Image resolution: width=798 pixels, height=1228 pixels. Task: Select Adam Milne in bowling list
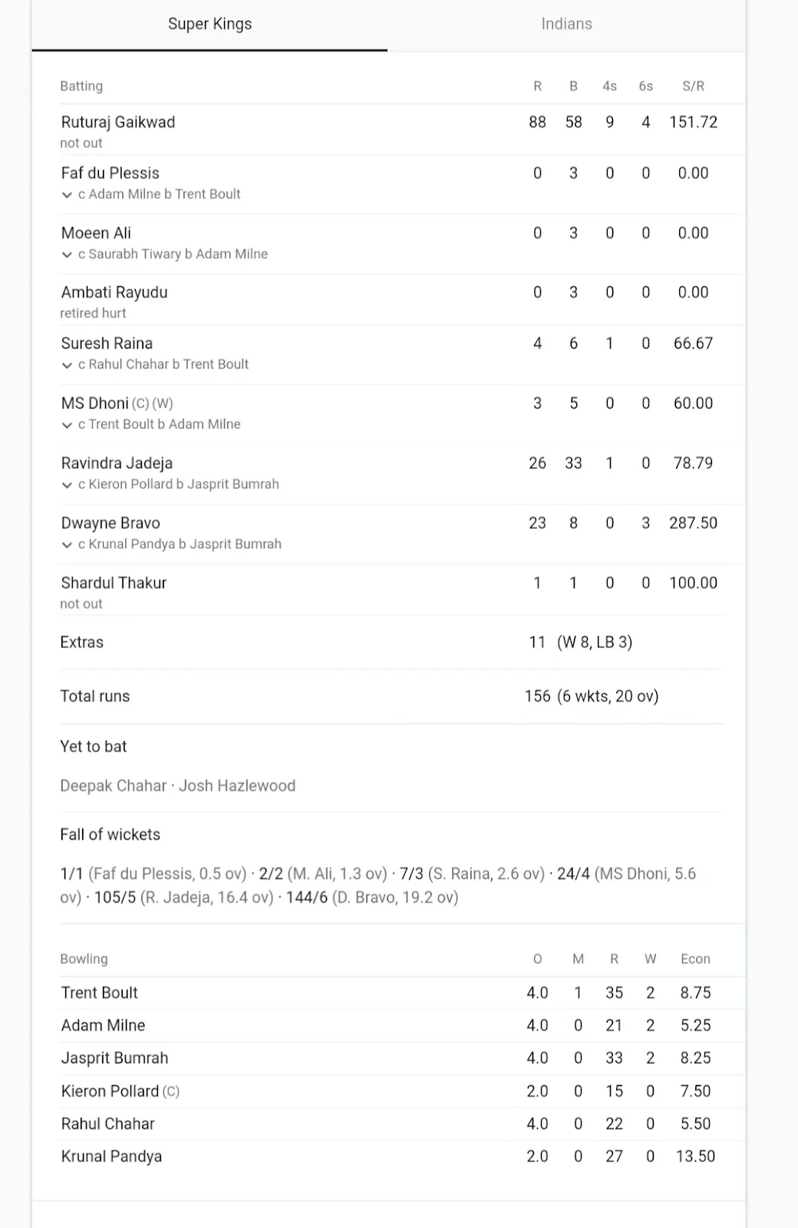pos(103,1025)
